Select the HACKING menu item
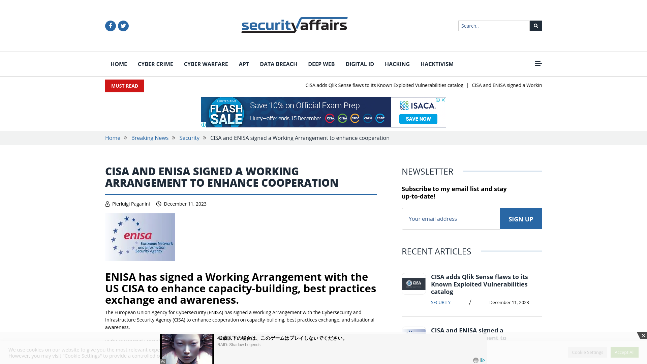This screenshot has height=364, width=647. click(397, 64)
